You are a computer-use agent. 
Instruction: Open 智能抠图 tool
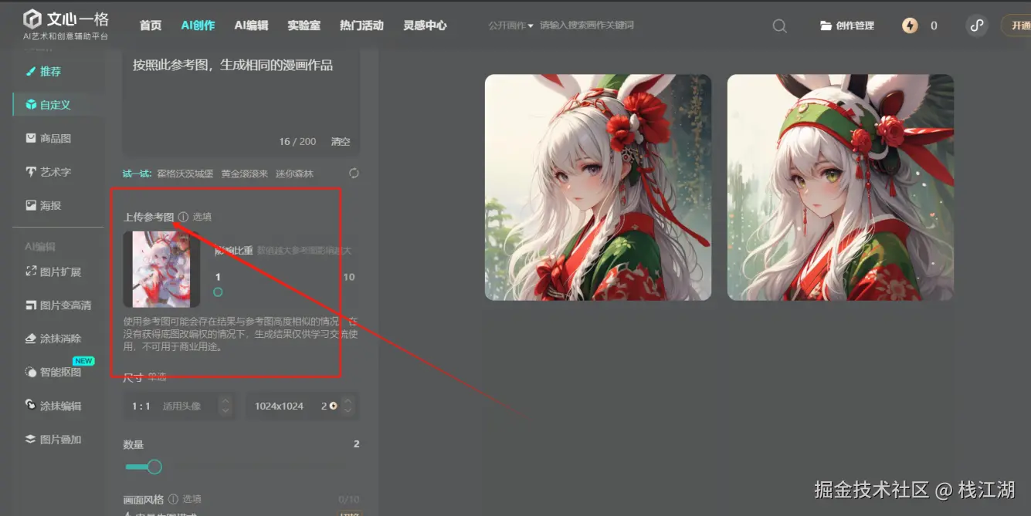pos(53,372)
